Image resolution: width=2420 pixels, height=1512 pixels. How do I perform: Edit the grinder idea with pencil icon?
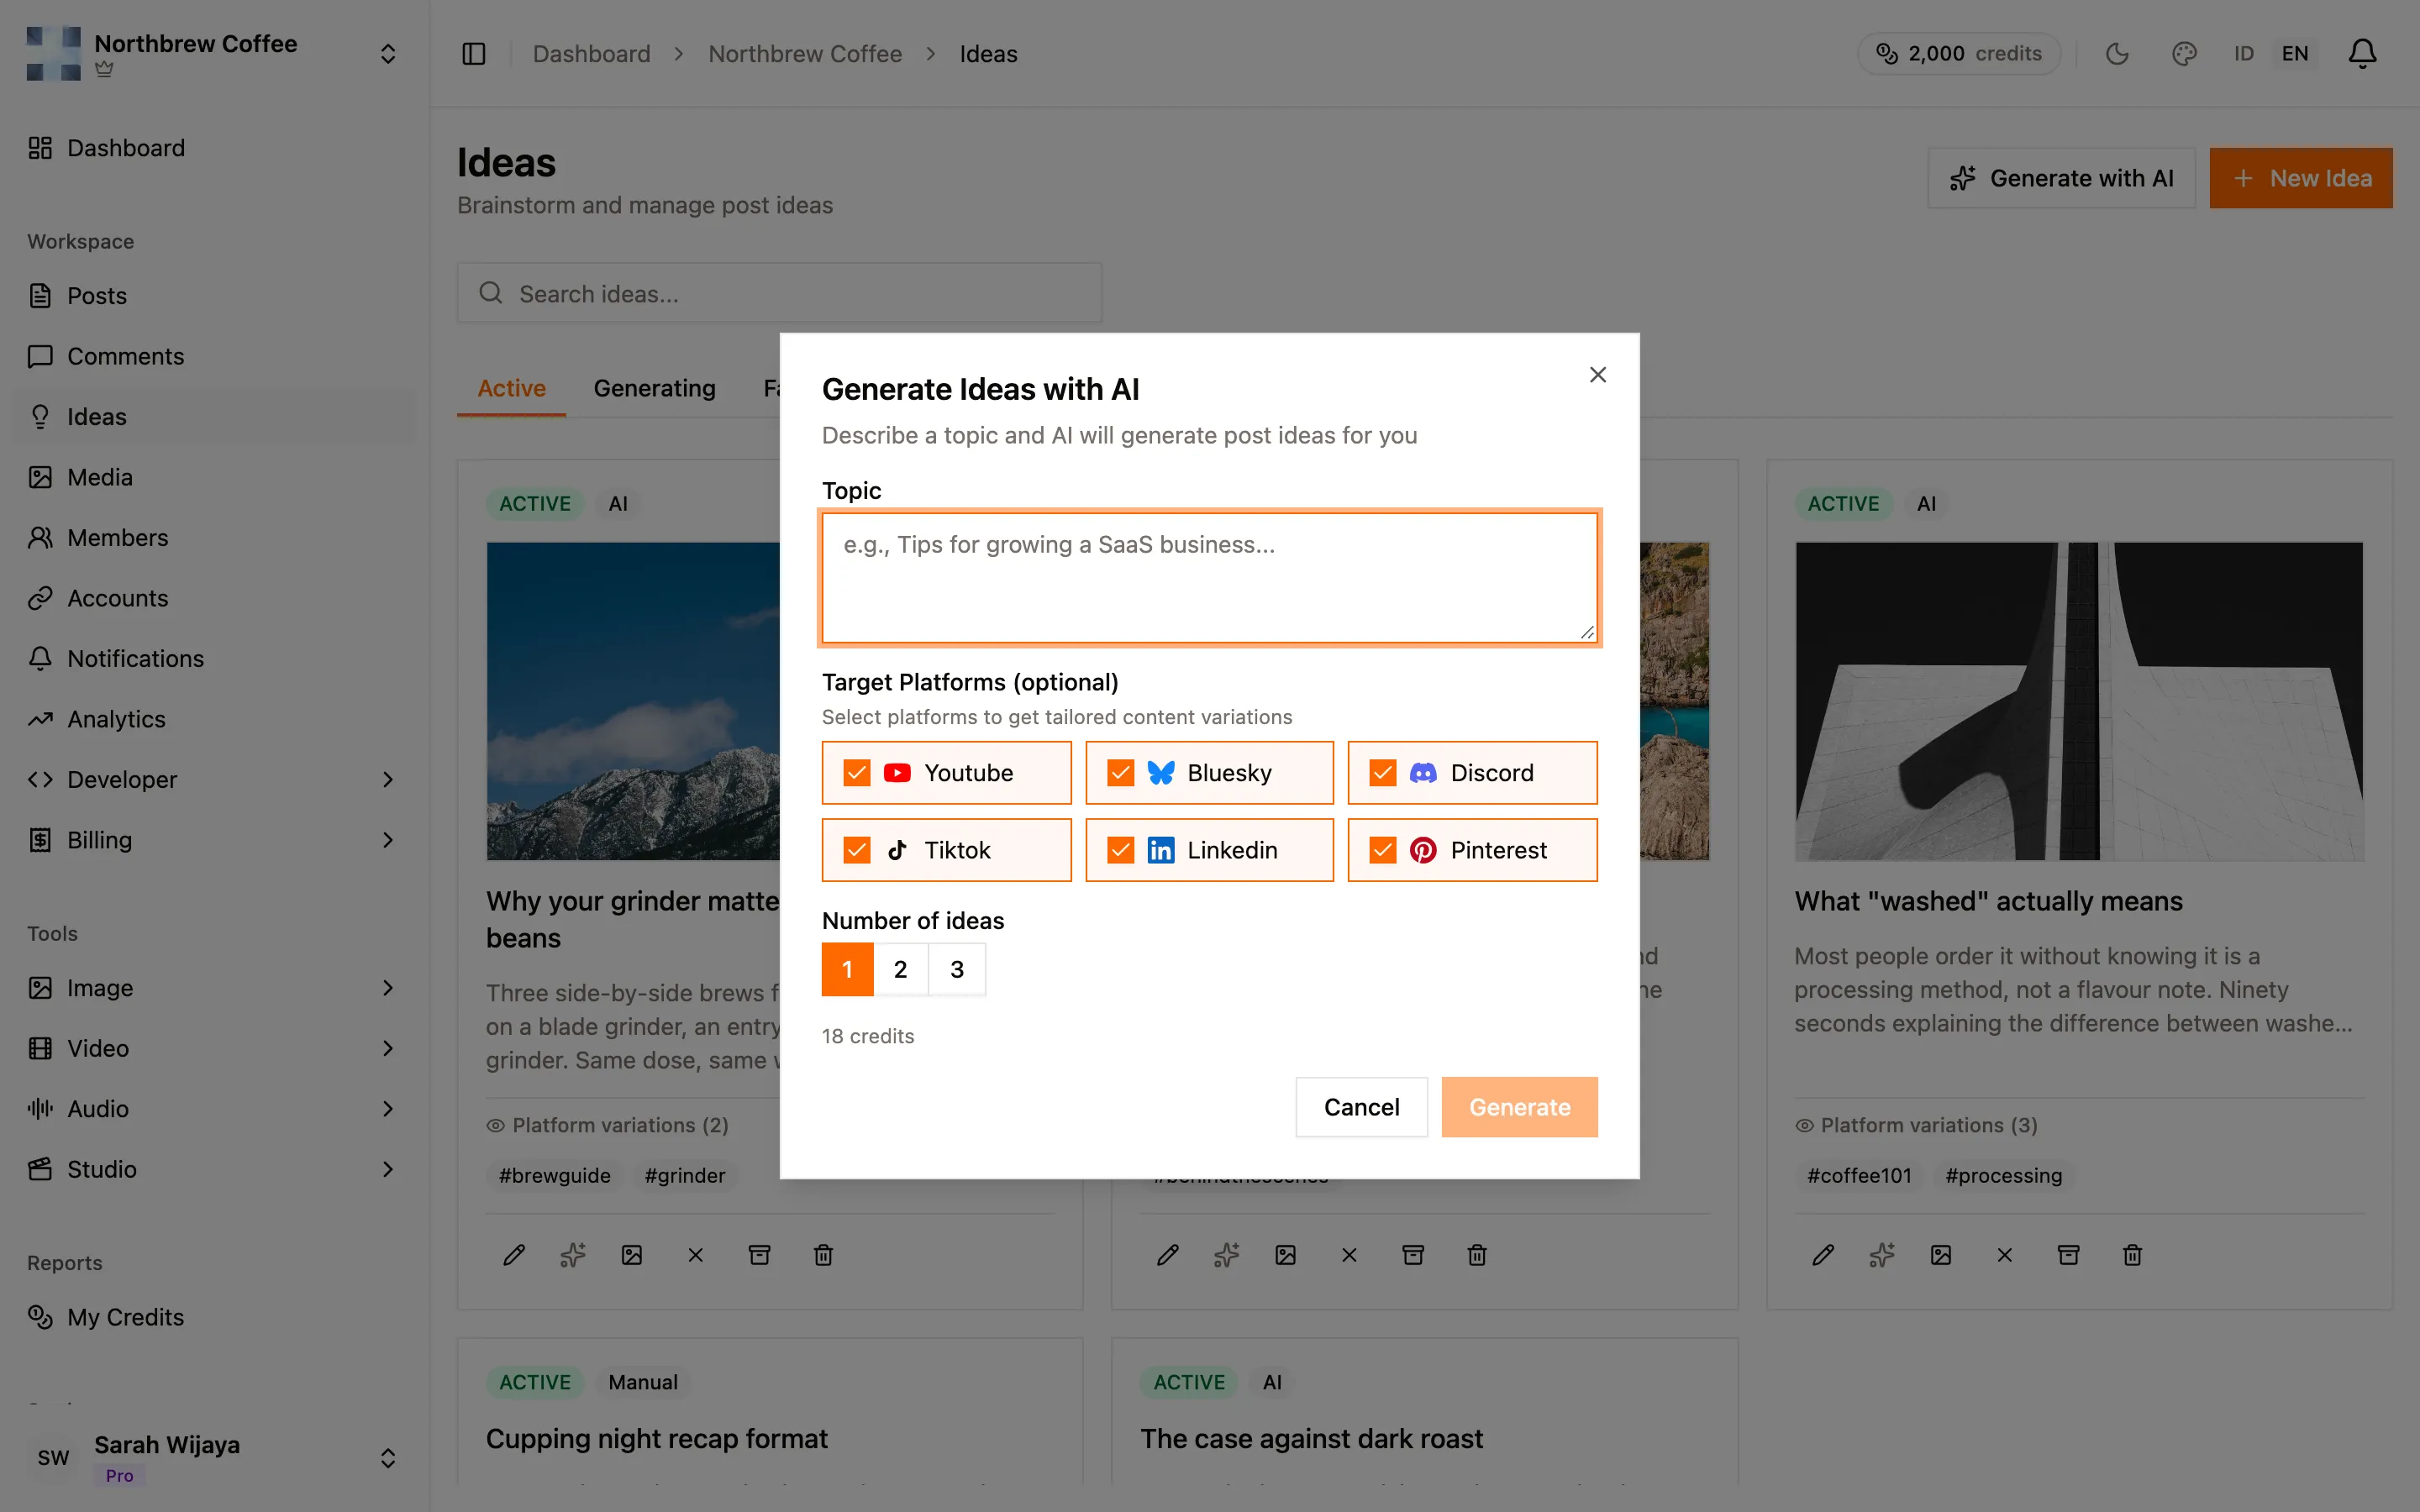[514, 1255]
